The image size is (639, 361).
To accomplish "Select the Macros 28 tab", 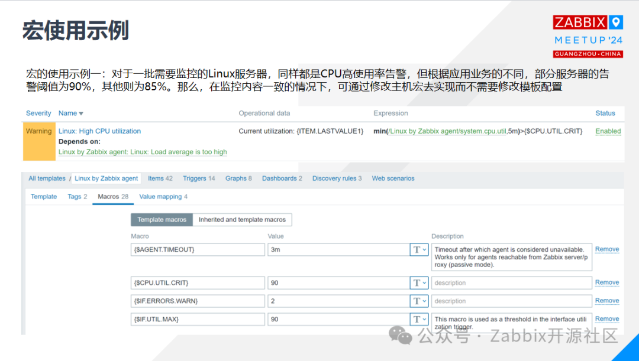I will (x=113, y=197).
